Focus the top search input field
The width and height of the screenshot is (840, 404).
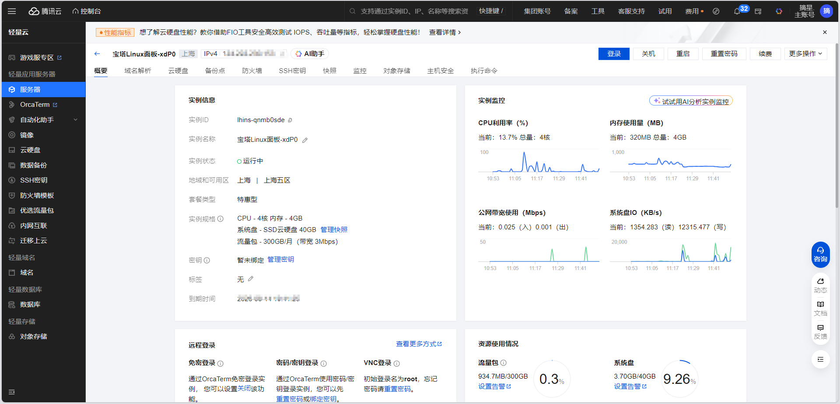coord(413,11)
